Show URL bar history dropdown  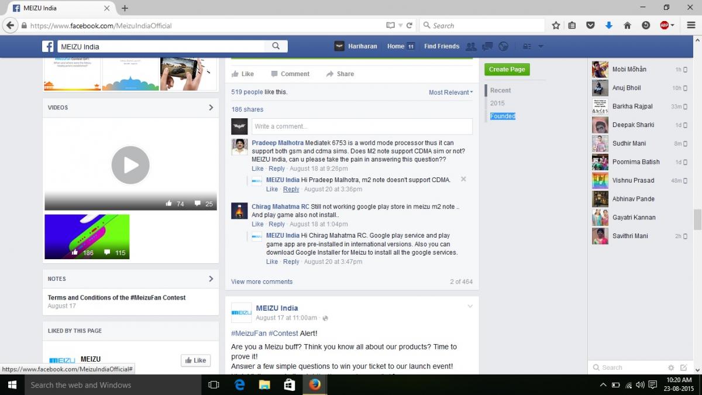pos(400,26)
